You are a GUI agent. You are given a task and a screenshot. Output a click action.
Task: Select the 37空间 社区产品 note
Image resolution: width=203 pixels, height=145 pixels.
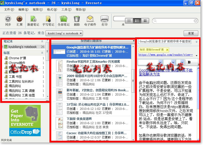pyautogui.click(x=91, y=109)
